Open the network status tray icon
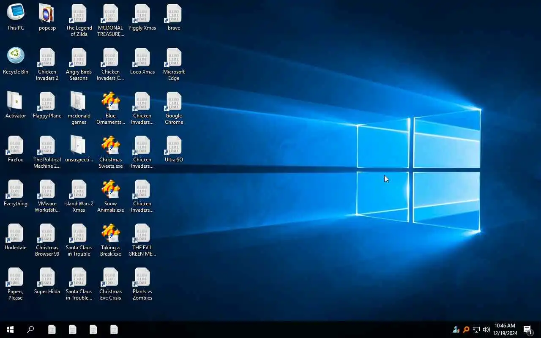 pyautogui.click(x=476, y=330)
